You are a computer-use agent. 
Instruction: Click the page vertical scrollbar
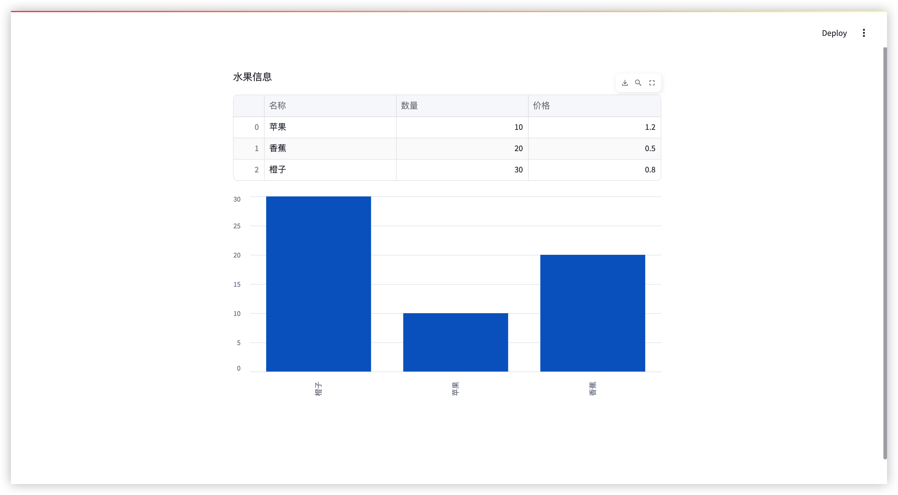click(x=884, y=253)
